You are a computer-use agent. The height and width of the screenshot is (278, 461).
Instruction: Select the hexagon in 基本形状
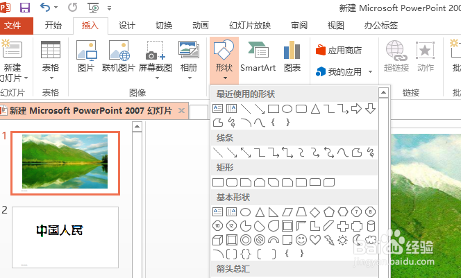pyautogui.click(x=343, y=211)
